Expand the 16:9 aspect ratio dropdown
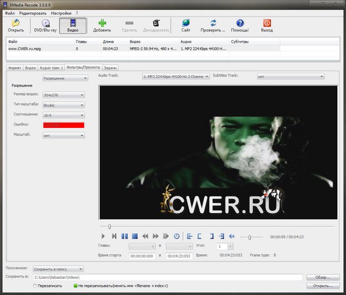Screen dimensions: 346x295 pos(63,115)
